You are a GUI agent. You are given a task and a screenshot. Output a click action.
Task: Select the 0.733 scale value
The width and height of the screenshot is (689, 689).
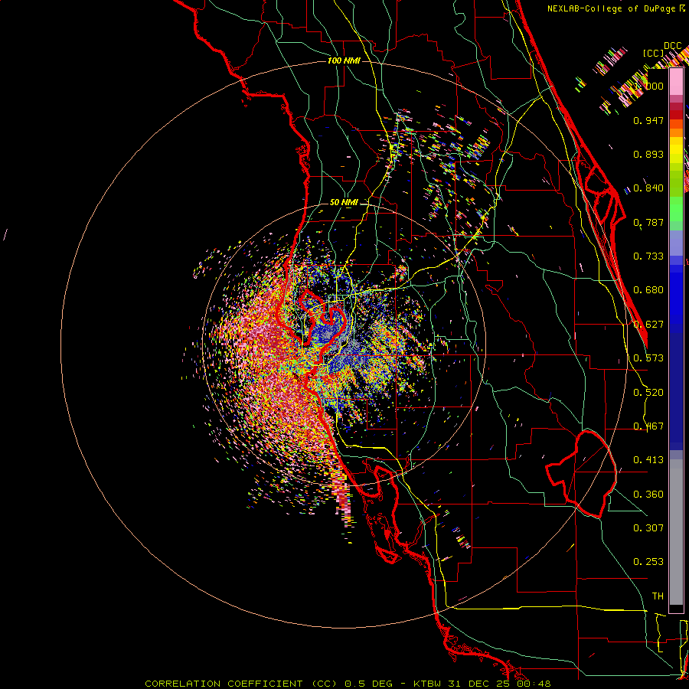point(648,256)
